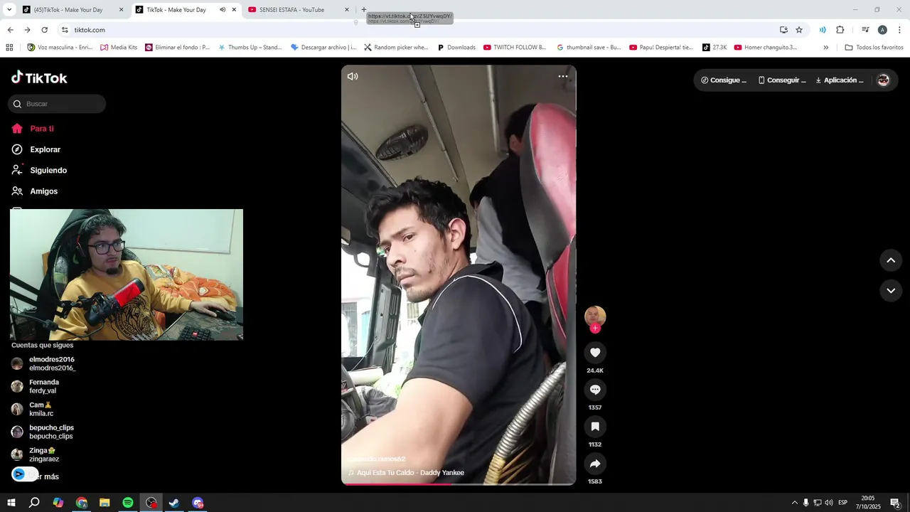
Task: Go to the previous video arrow
Action: pos(891,260)
